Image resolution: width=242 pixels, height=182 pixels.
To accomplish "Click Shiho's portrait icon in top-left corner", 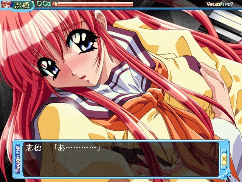I will 6,5.
